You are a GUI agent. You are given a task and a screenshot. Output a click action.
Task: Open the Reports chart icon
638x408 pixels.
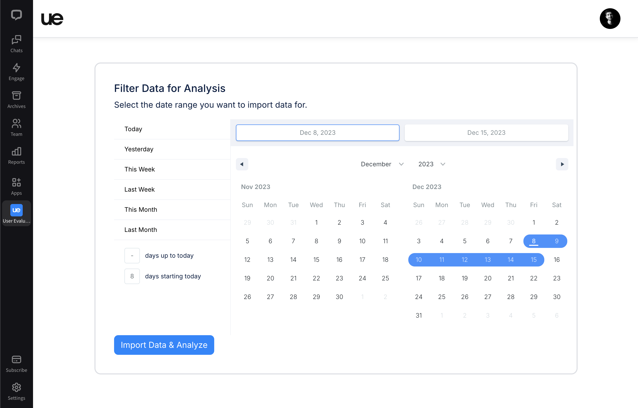(x=17, y=152)
